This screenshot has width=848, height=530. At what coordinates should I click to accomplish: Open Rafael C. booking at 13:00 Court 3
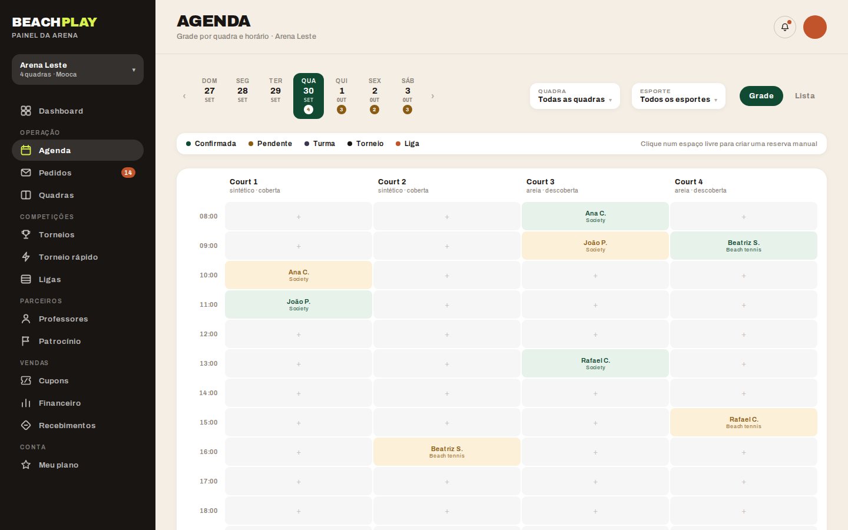(595, 363)
